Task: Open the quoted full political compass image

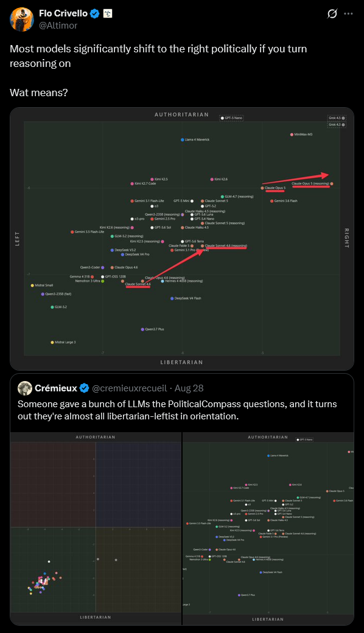Action: (x=96, y=528)
